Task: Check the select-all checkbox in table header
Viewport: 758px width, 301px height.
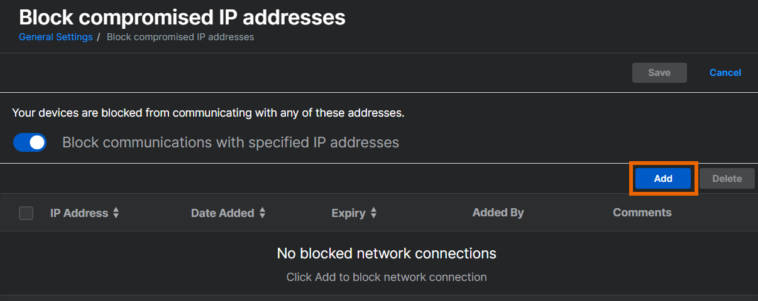Action: tap(26, 213)
